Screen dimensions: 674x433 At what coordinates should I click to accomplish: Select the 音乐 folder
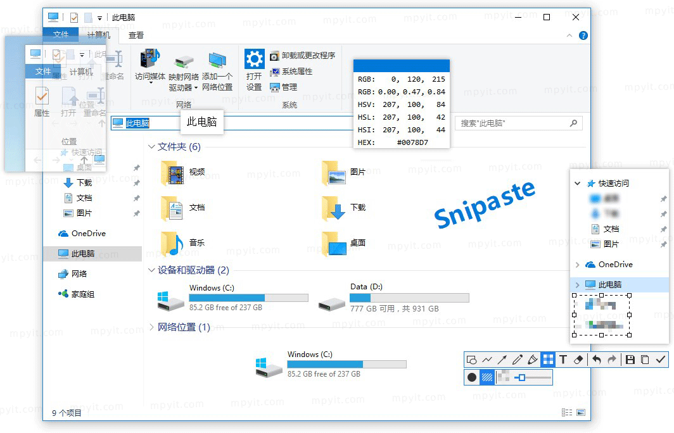(x=184, y=243)
